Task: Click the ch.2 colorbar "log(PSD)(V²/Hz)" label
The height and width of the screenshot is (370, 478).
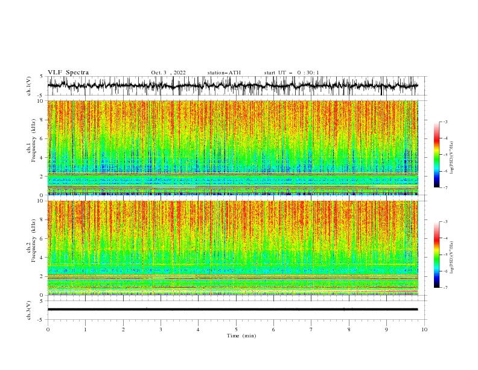Action: [451, 257]
